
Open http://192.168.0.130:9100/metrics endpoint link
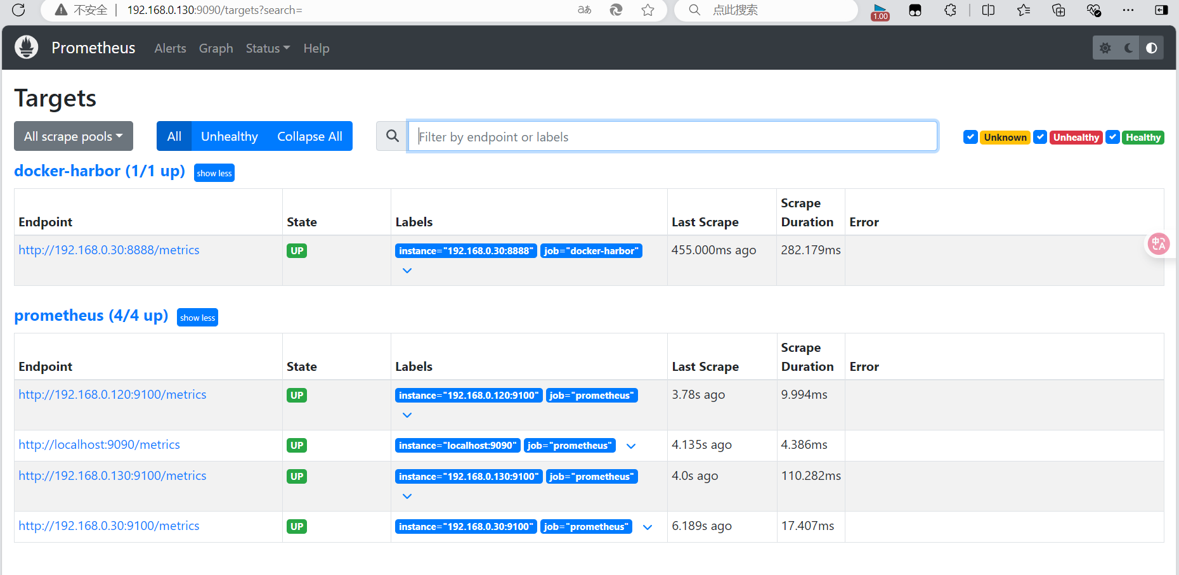tap(112, 475)
